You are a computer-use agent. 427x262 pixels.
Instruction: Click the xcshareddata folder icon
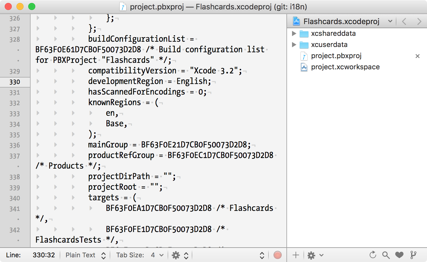point(304,34)
